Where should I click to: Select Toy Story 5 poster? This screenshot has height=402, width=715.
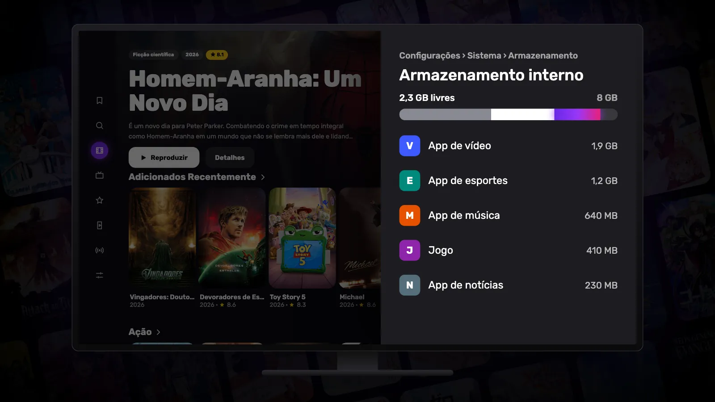(x=302, y=238)
